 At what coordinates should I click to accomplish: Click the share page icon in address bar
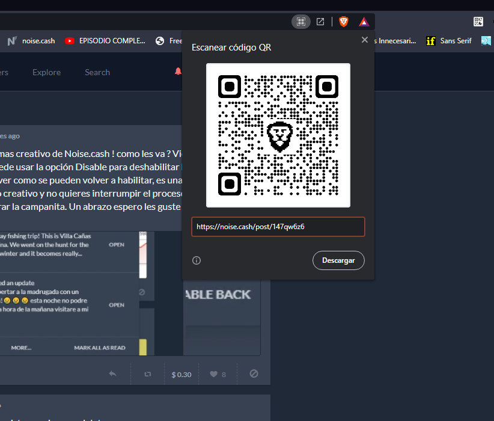coord(320,22)
